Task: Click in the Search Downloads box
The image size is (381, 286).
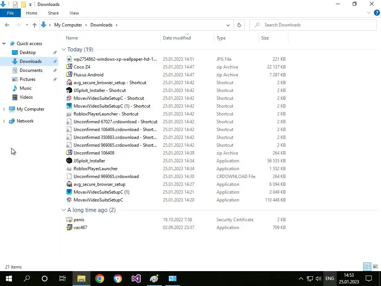Action: coord(313,25)
